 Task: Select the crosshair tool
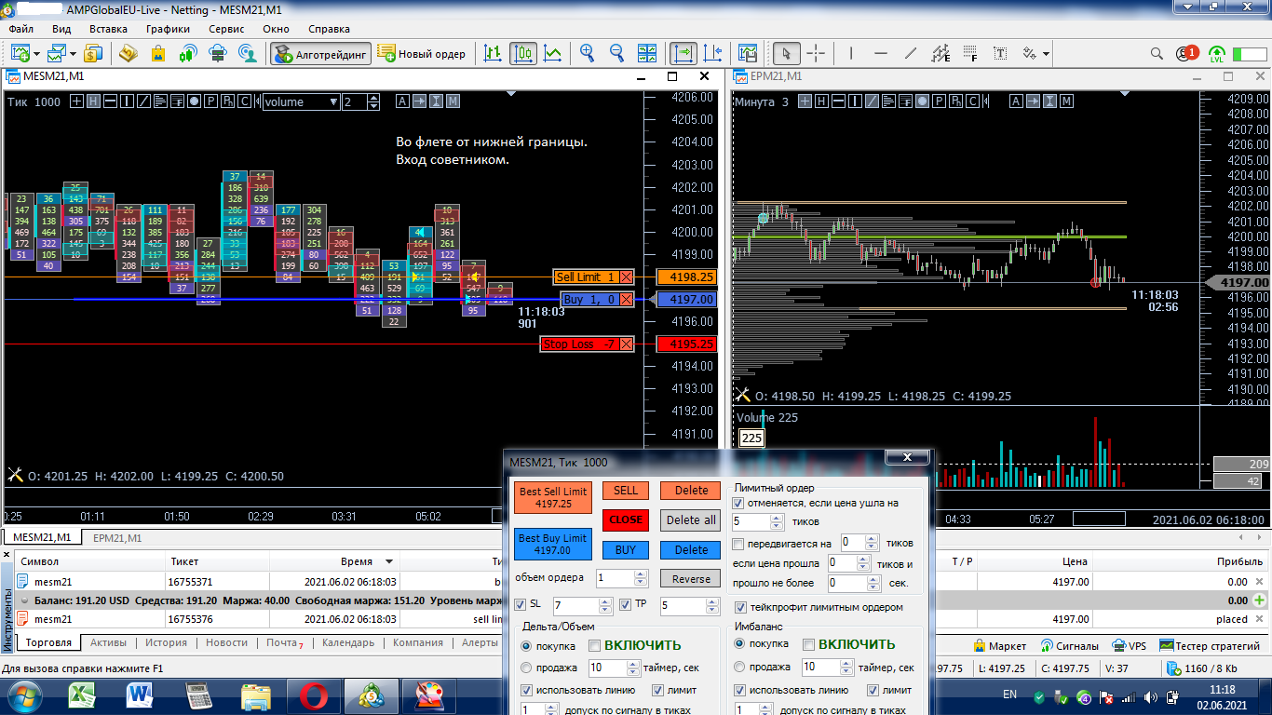[816, 53]
